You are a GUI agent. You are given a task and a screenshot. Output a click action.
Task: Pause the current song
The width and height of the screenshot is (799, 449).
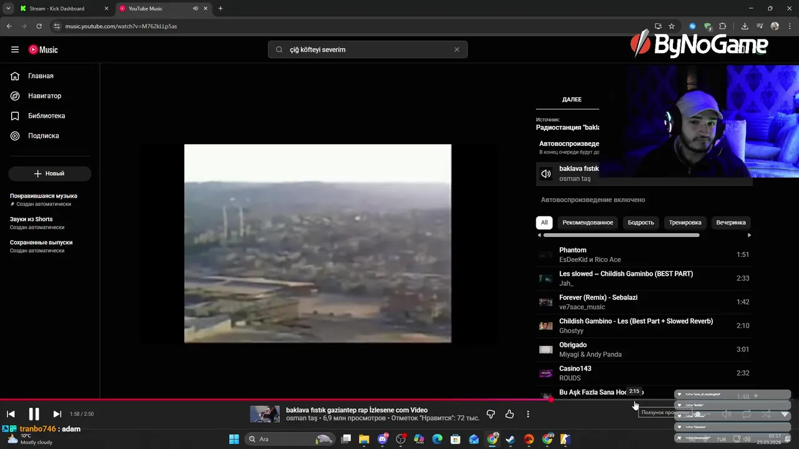[34, 414]
